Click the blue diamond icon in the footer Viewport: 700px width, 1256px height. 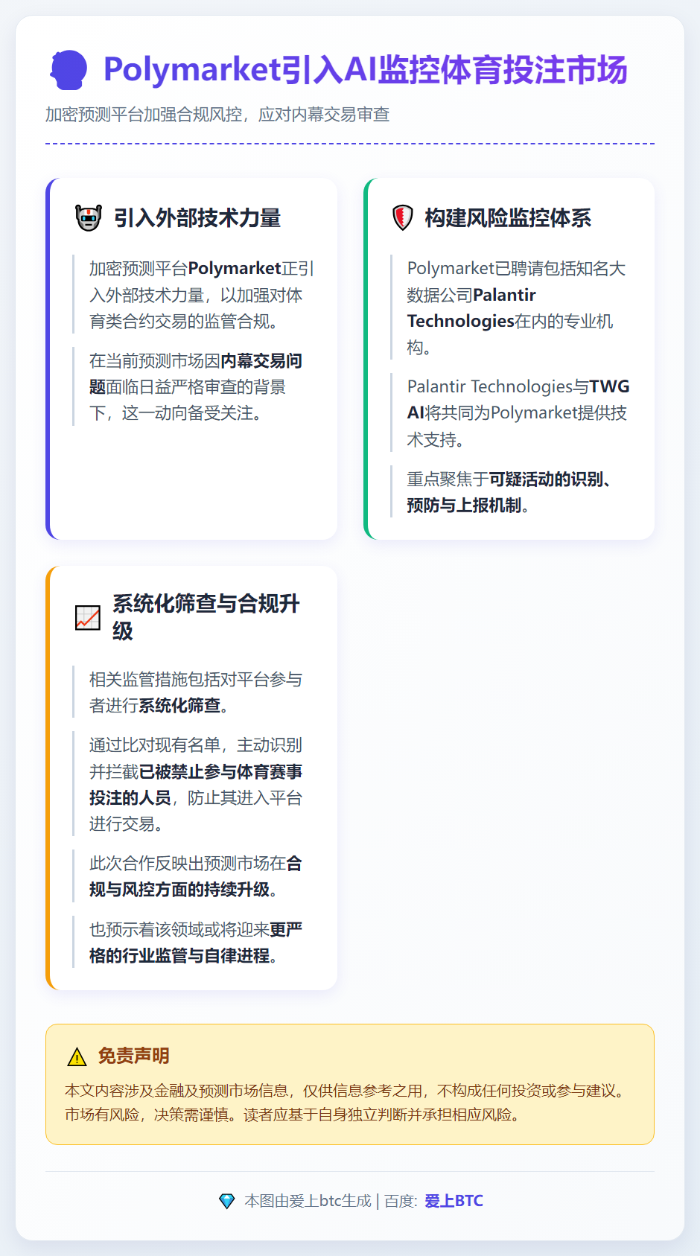227,1201
